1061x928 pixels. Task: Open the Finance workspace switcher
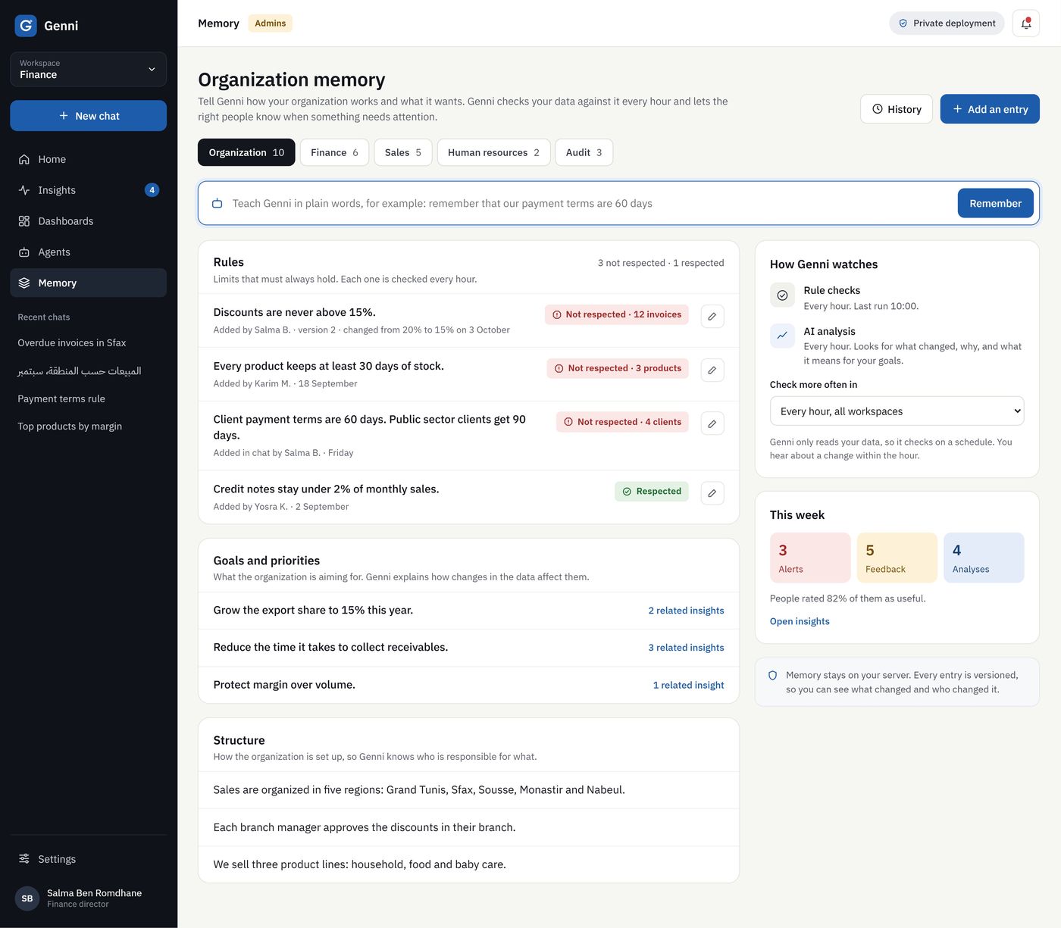pyautogui.click(x=88, y=69)
